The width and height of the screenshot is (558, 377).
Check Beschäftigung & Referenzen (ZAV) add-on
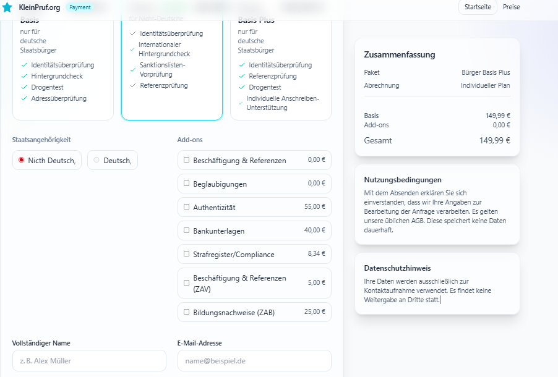coord(187,283)
